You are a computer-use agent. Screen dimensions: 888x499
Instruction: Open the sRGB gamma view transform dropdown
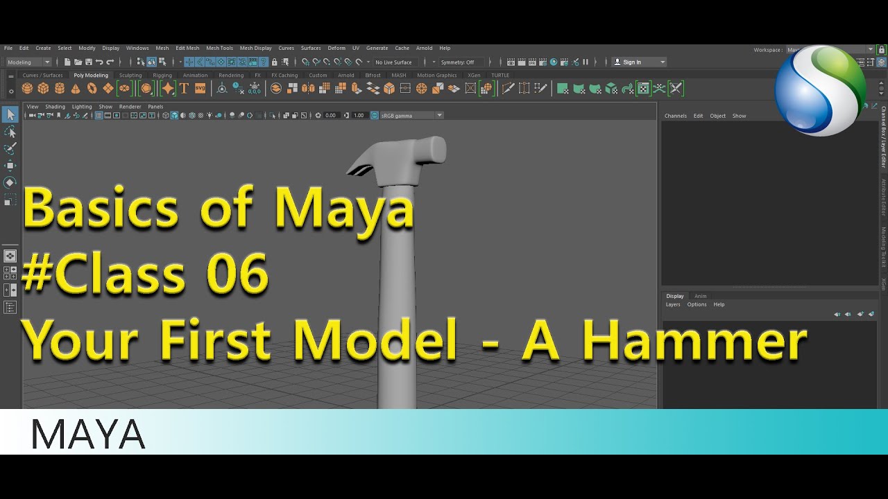pyautogui.click(x=411, y=115)
